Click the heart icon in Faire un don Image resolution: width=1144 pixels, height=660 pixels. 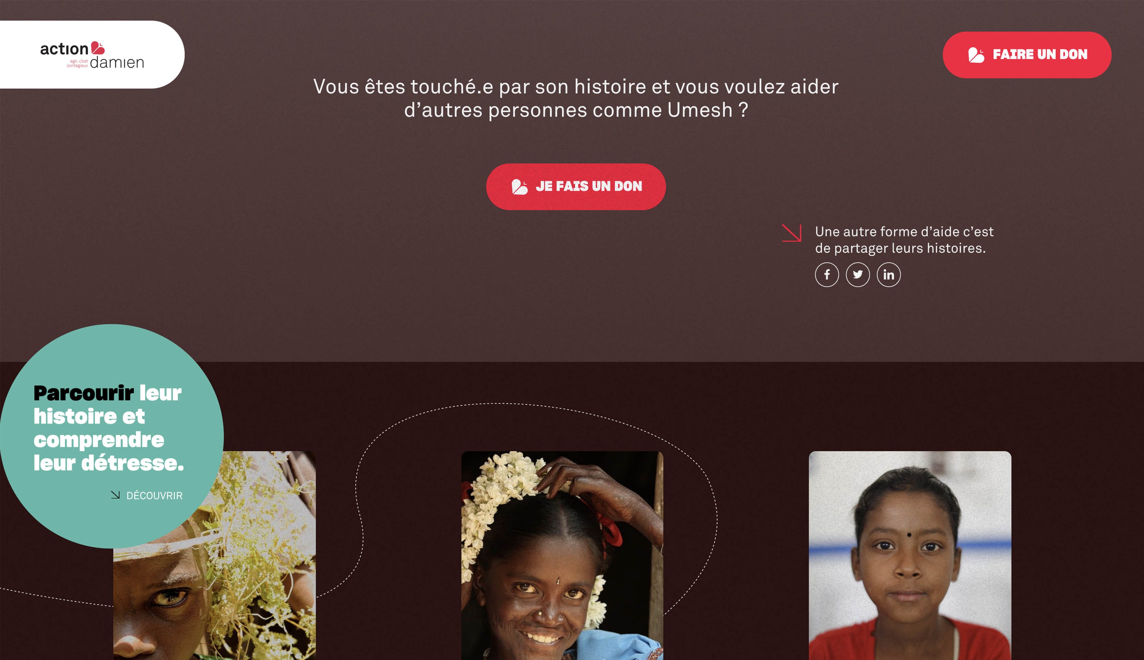pos(976,55)
